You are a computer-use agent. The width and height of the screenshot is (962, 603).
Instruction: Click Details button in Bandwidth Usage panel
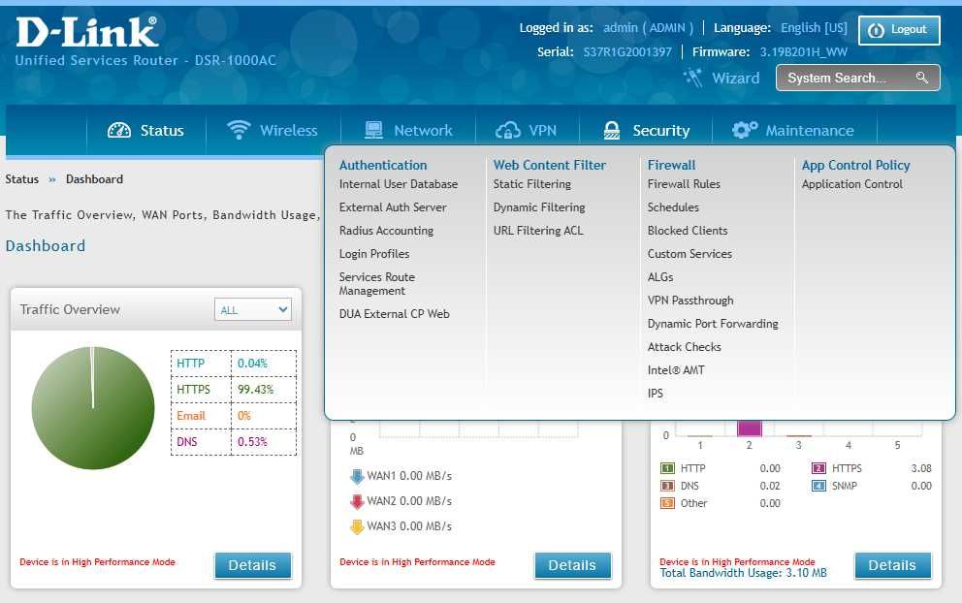(892, 565)
